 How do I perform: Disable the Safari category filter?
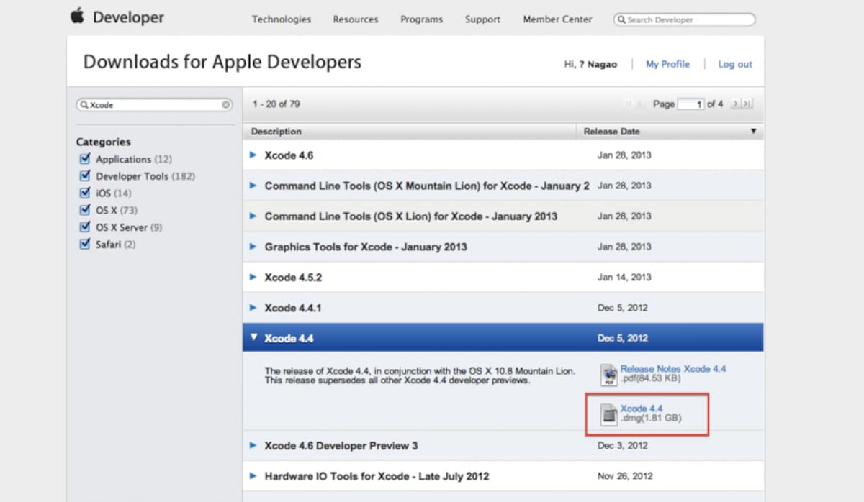click(x=84, y=245)
